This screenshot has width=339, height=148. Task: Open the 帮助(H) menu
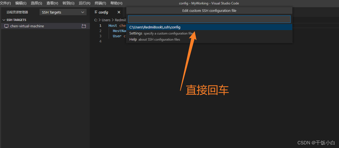[x=116, y=3]
